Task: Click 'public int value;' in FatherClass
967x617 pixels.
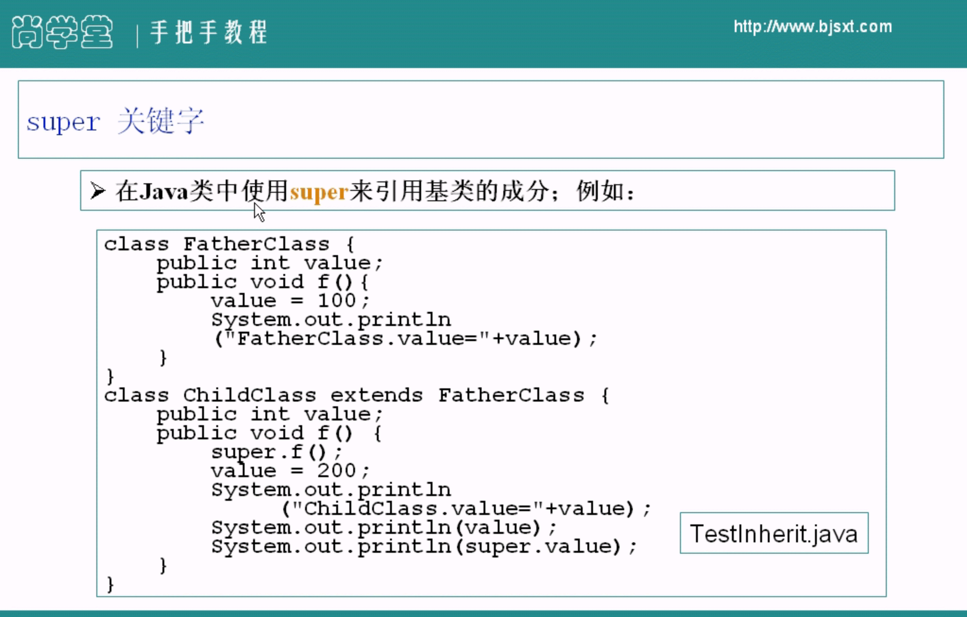Action: (269, 263)
